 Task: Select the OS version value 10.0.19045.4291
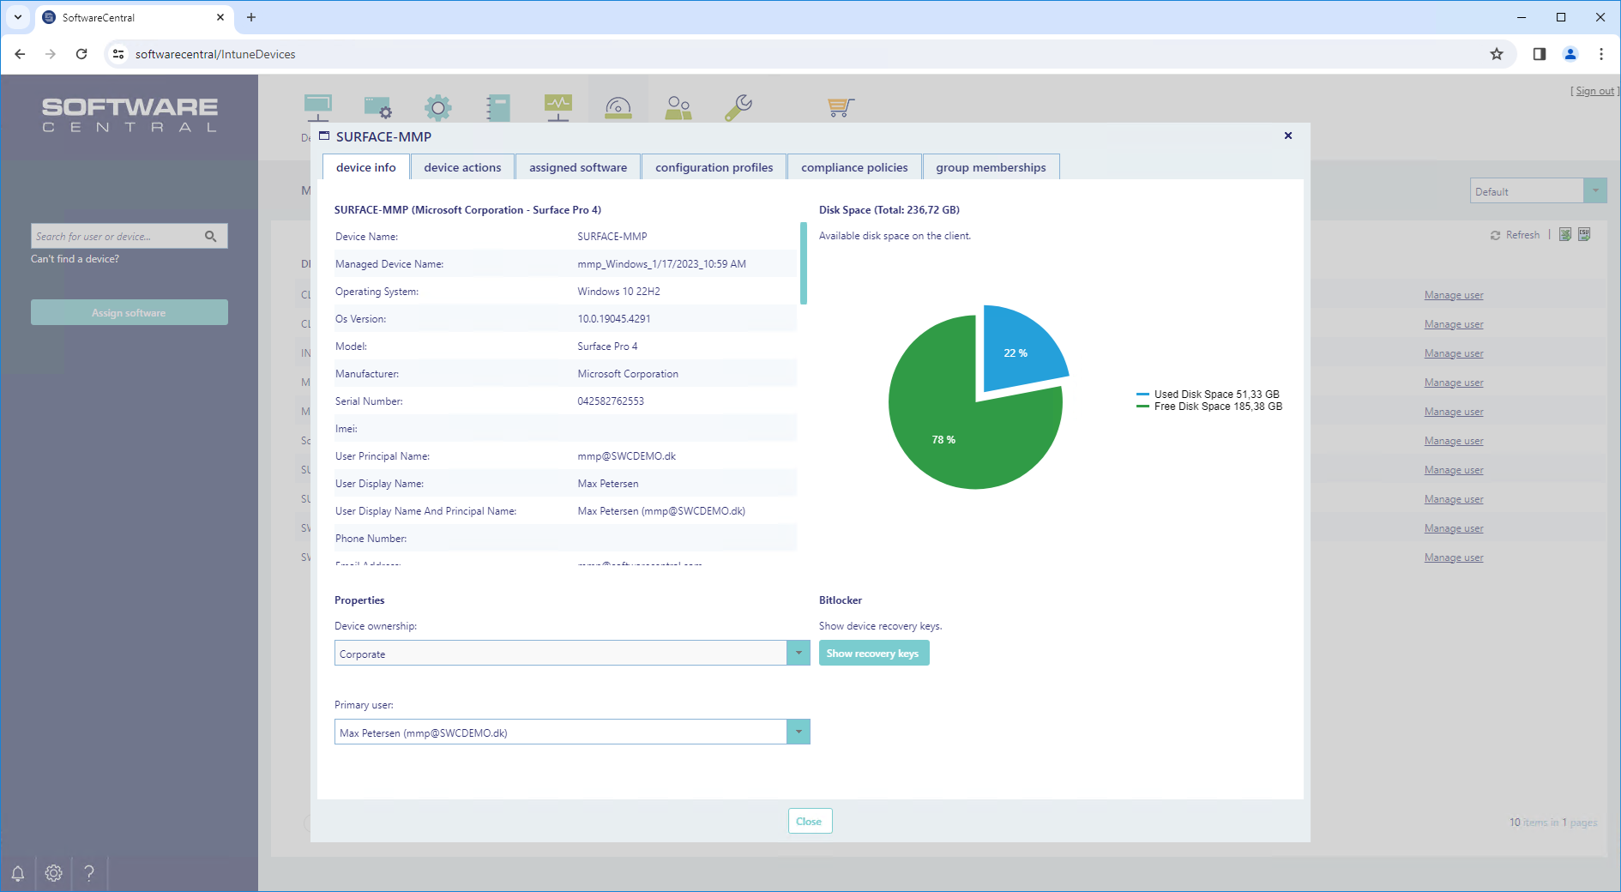point(614,319)
